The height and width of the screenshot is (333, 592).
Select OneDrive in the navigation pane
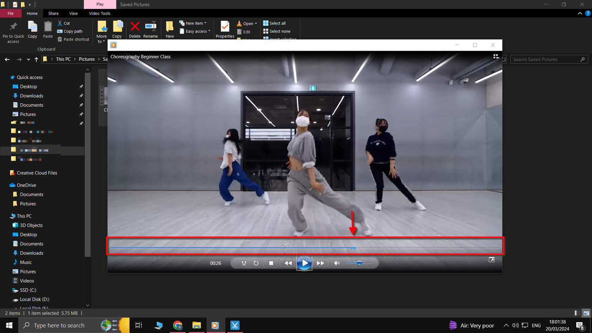[x=26, y=185]
